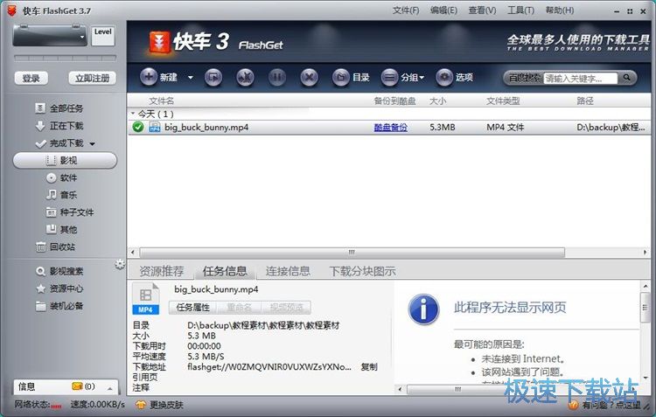
Task: Click the web panel vertical scrollbar
Action: pyautogui.click(x=645, y=308)
